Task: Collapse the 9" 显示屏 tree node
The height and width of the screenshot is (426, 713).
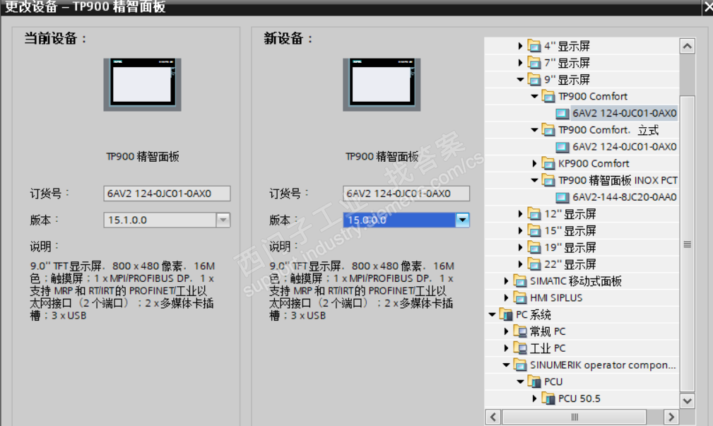Action: click(x=520, y=80)
